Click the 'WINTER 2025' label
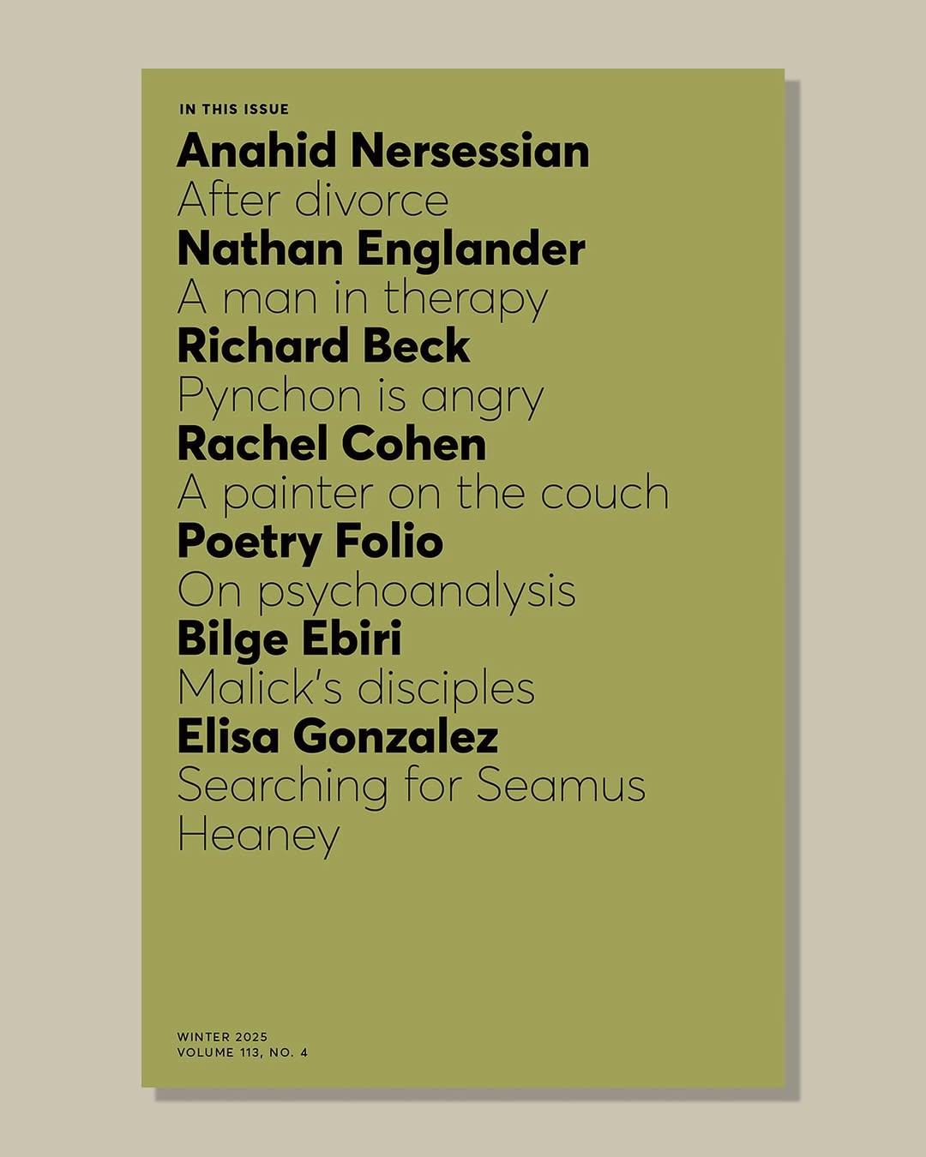The image size is (926, 1157). (x=222, y=1036)
